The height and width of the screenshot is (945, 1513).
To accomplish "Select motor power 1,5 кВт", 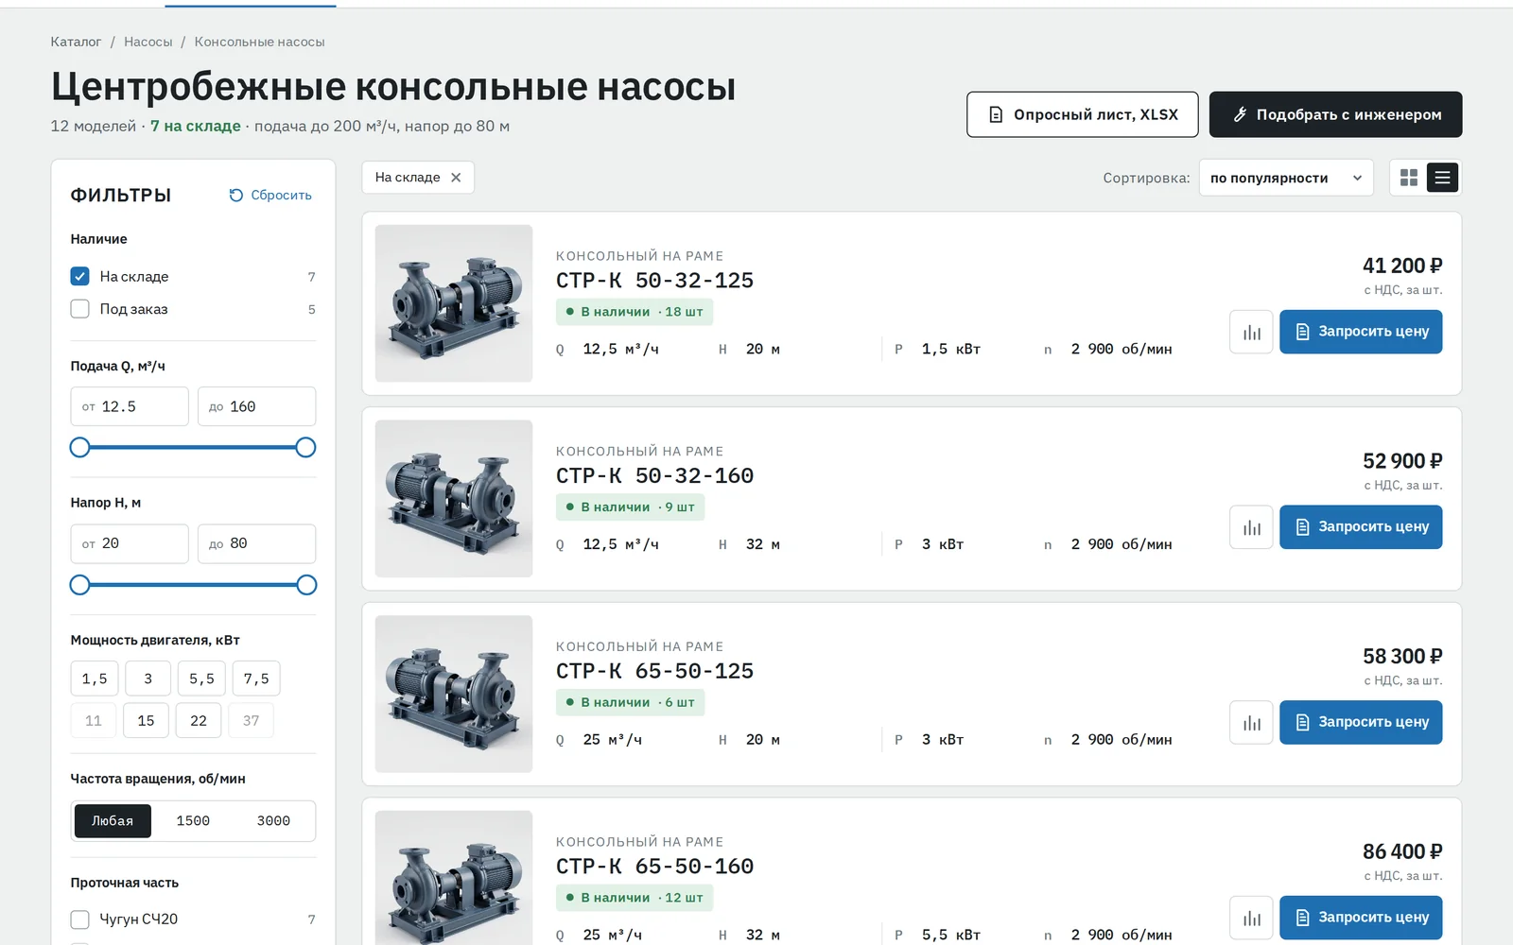I will tap(95, 679).
